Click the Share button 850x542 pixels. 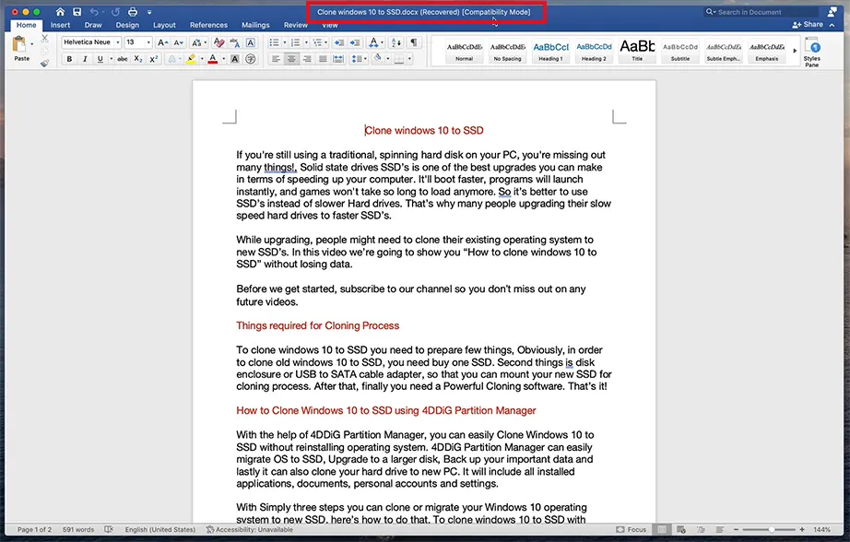[x=808, y=24]
